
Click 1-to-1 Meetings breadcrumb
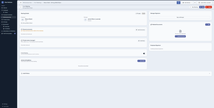click(38, 2)
